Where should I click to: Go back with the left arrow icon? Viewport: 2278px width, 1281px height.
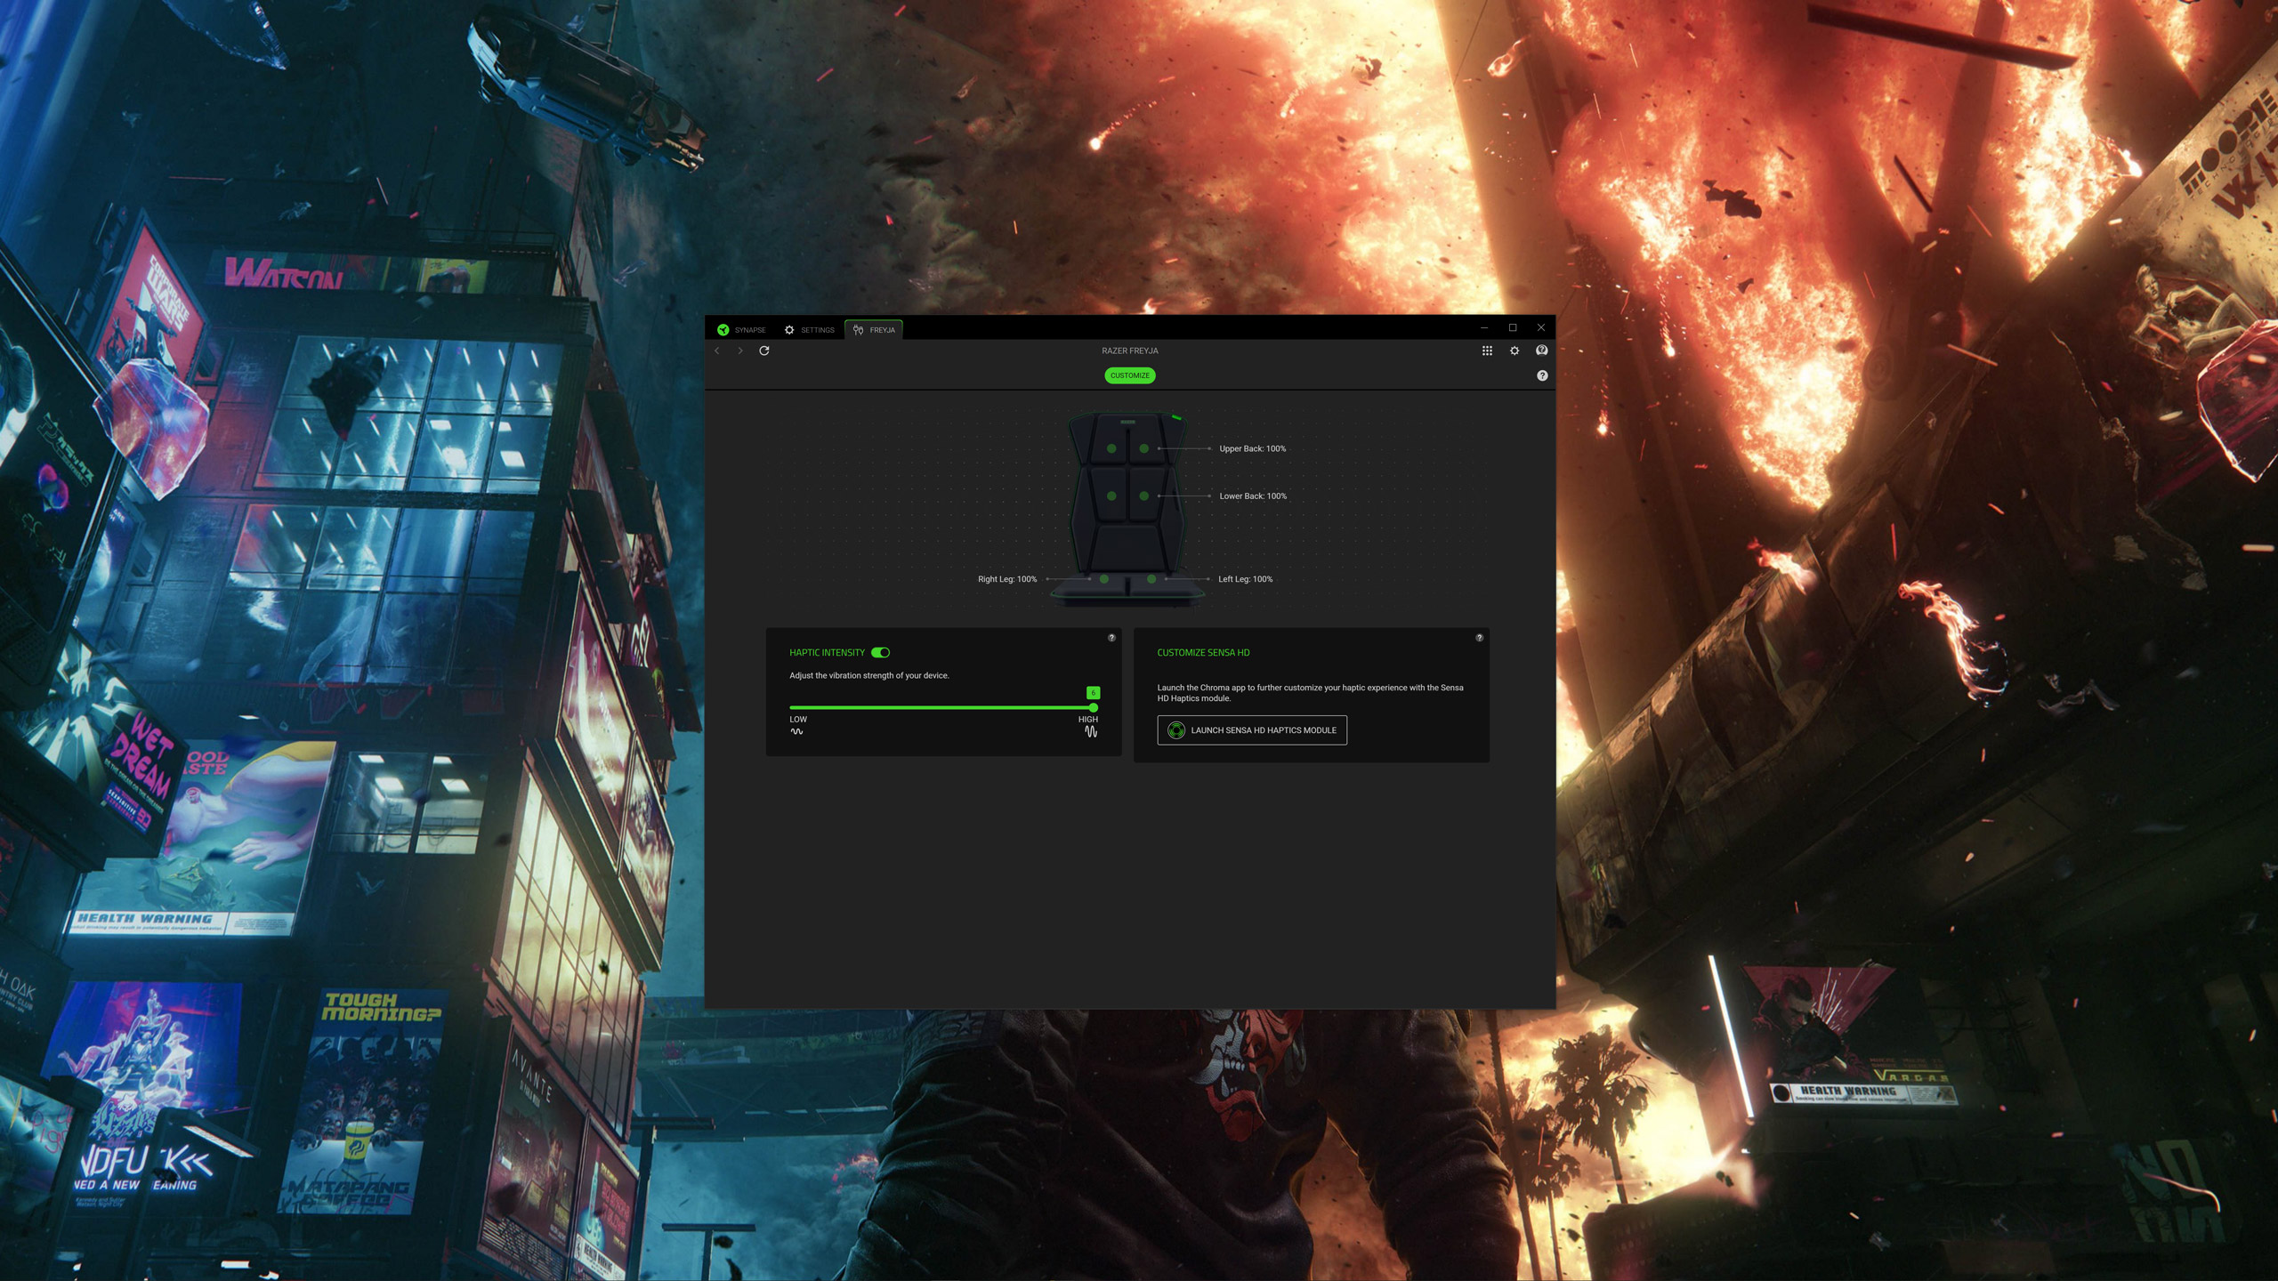[717, 350]
